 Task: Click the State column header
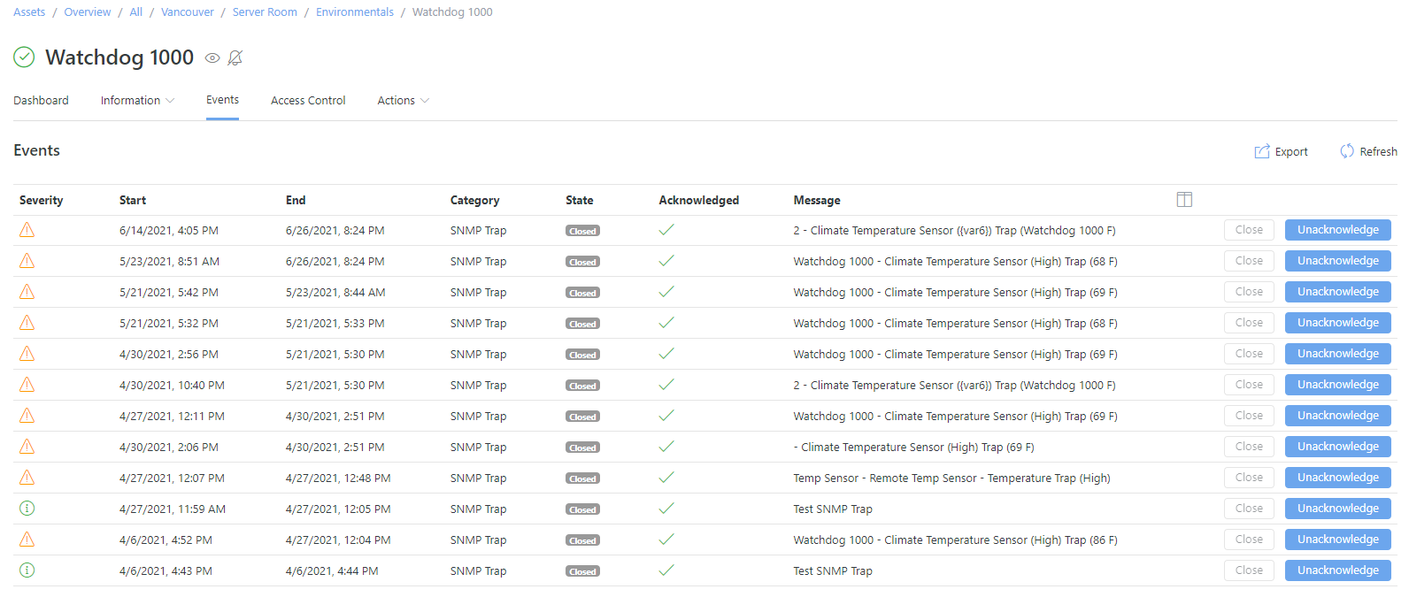pyautogui.click(x=580, y=201)
